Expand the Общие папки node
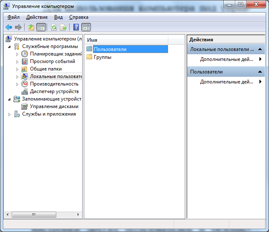 coord(17,69)
